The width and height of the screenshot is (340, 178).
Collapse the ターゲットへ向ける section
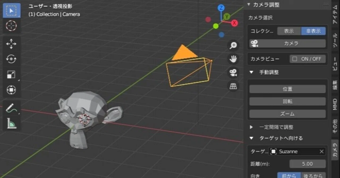251,138
